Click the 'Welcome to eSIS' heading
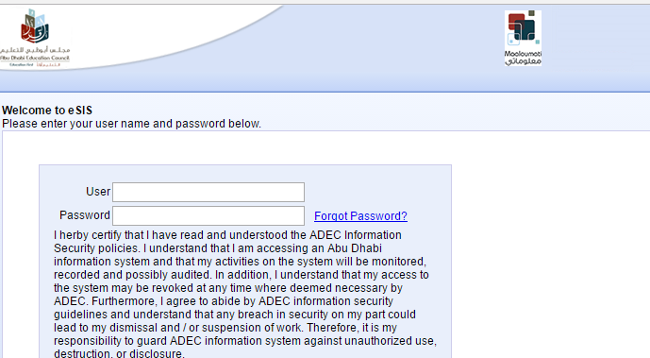Viewport: 650px width, 358px height. click(47, 111)
